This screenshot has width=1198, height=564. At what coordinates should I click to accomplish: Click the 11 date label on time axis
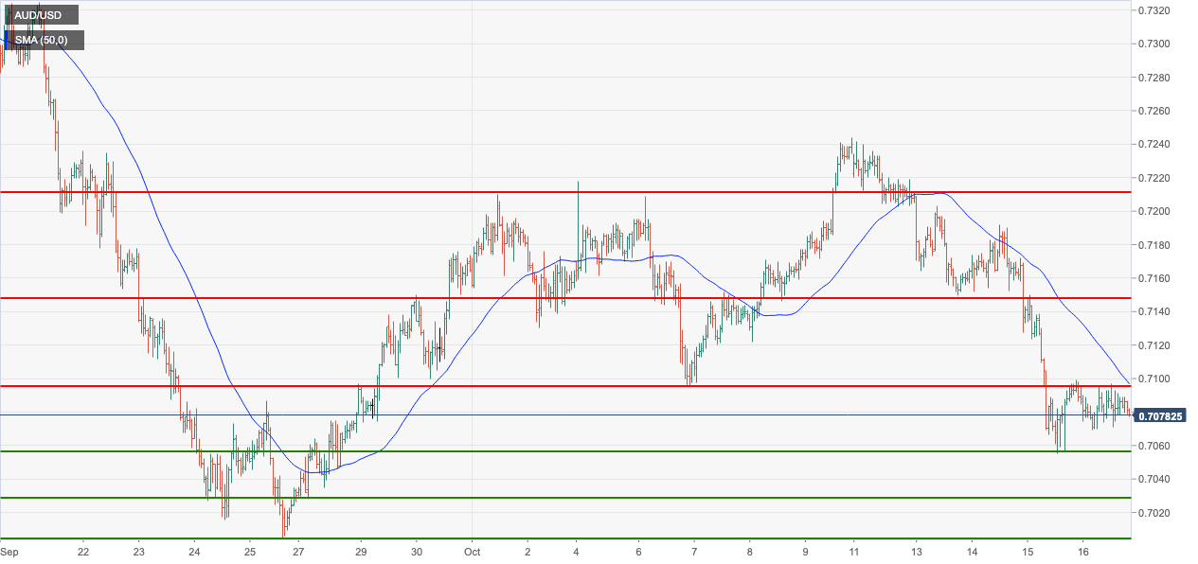853,551
